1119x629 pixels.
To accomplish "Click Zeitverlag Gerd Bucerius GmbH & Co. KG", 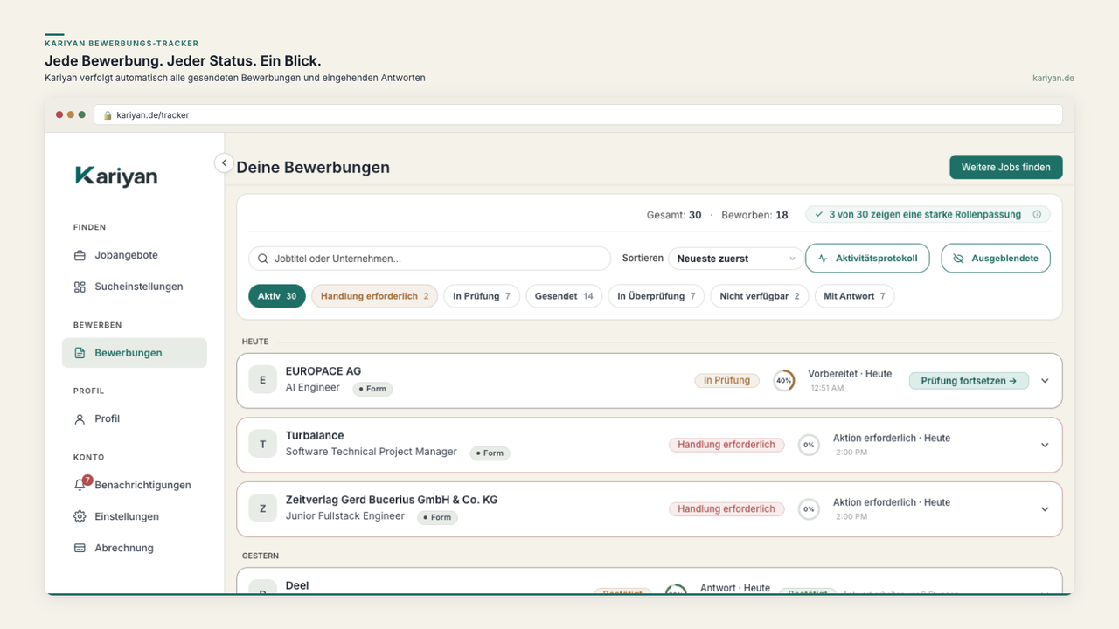I will pos(392,500).
